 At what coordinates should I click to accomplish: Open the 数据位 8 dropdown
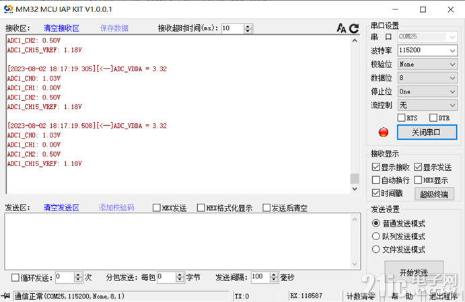pyautogui.click(x=427, y=78)
